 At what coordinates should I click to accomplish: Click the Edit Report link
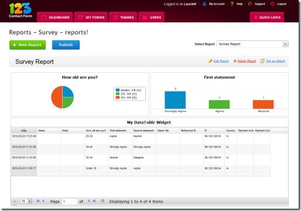tap(221, 61)
